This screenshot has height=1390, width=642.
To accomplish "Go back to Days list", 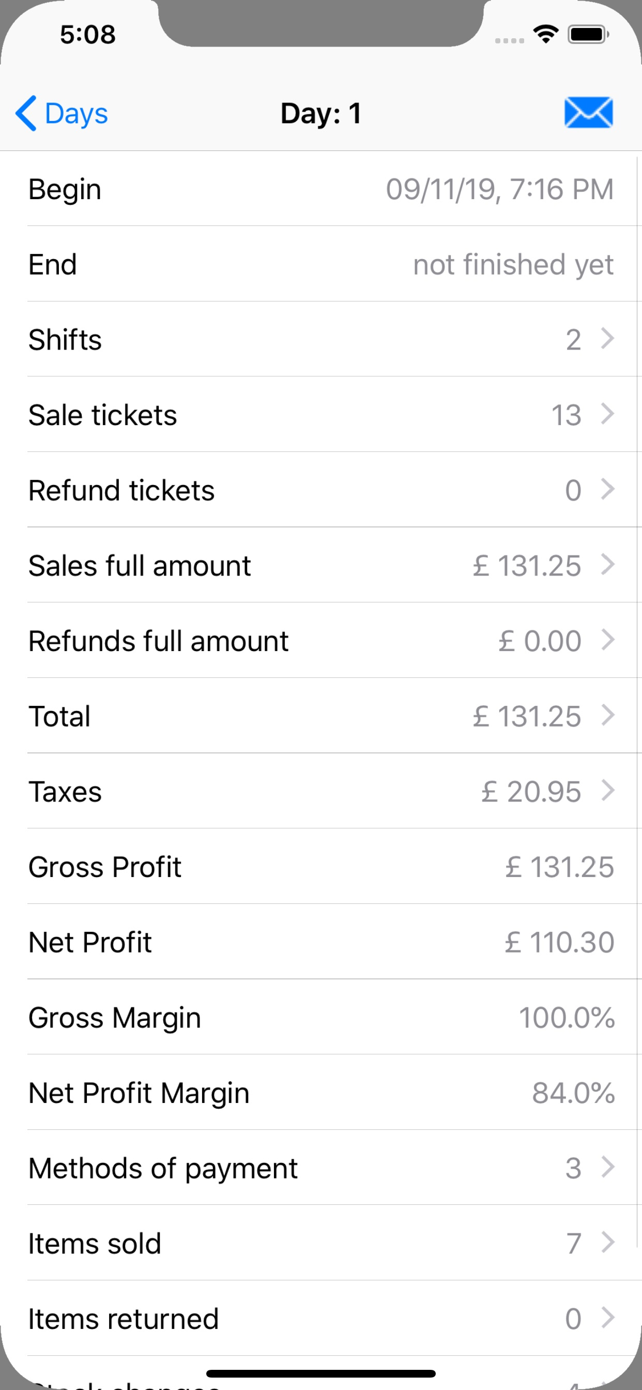I will [62, 113].
